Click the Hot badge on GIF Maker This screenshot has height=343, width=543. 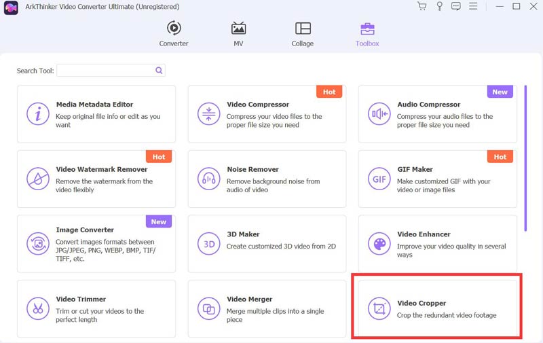pyautogui.click(x=500, y=157)
